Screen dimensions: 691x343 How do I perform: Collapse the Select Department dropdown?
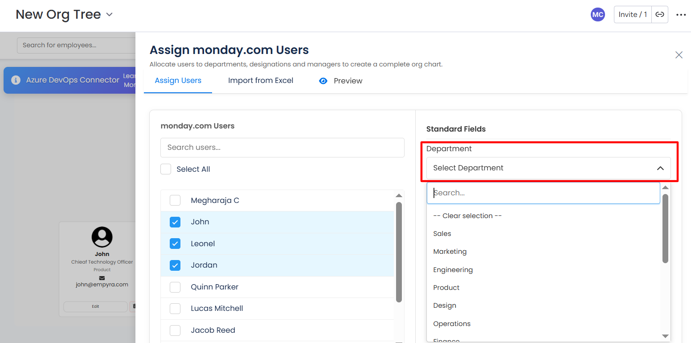[x=548, y=168]
